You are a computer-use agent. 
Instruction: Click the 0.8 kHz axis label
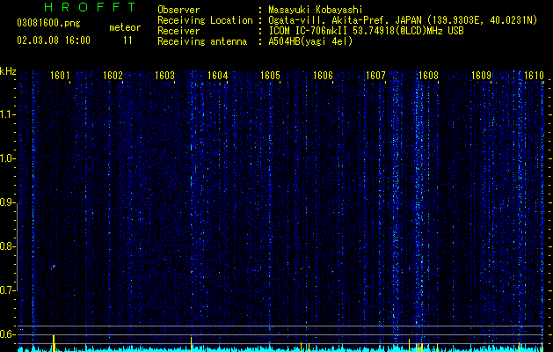8,246
